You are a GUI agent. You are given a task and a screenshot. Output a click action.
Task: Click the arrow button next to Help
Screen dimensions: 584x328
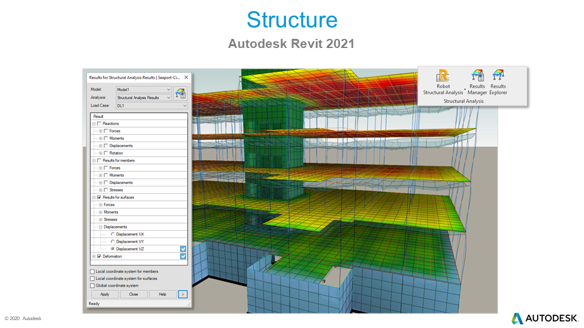click(182, 294)
